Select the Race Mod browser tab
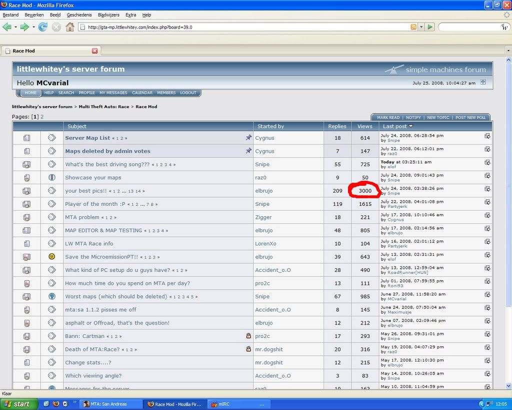The width and height of the screenshot is (512, 410). (50, 51)
